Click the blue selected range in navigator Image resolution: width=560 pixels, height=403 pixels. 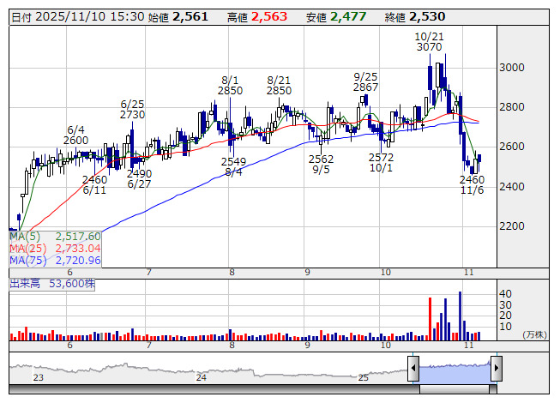(x=455, y=373)
